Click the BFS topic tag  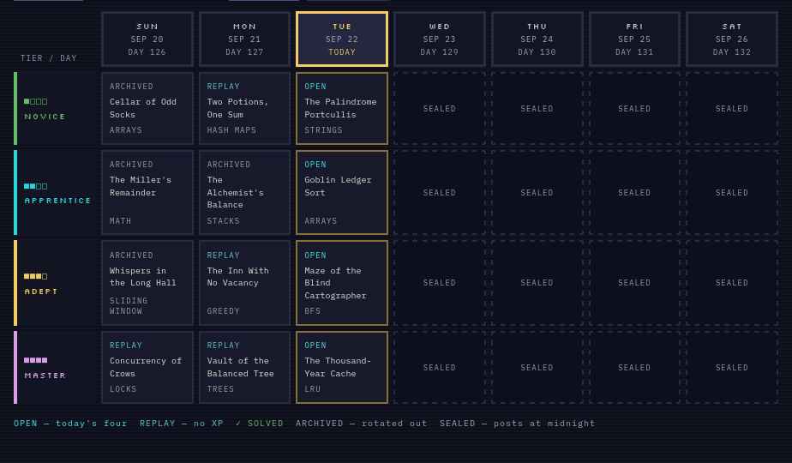pyautogui.click(x=312, y=311)
